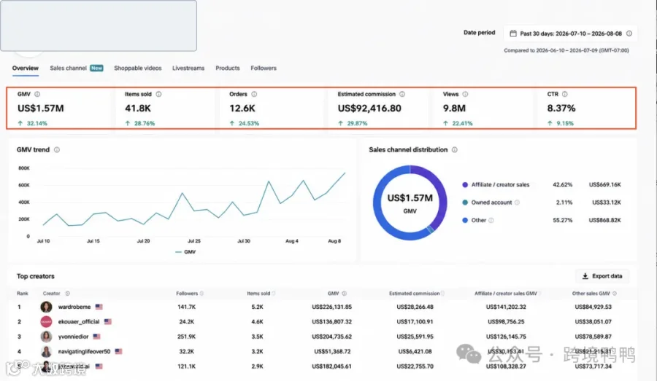This screenshot has height=381, width=657.
Task: Click the info icon beside Owned account
Action: pos(517,203)
